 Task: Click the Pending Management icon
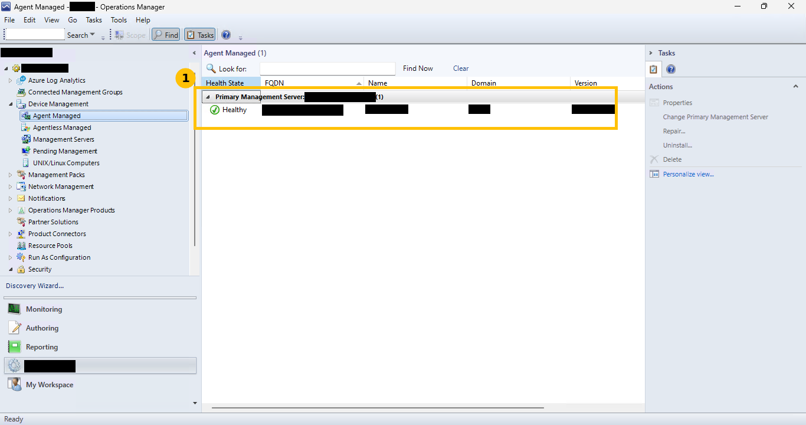(26, 151)
